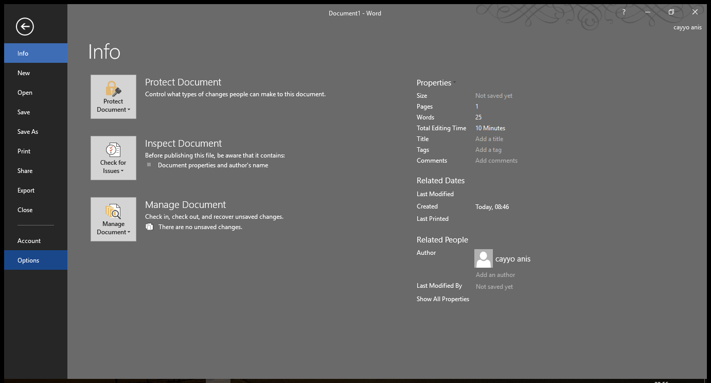Click the Pages value 1
This screenshot has width=711, height=383.
pyautogui.click(x=477, y=107)
